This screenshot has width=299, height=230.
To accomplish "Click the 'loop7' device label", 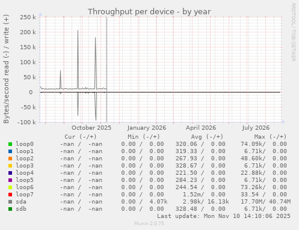I will point(25,195).
